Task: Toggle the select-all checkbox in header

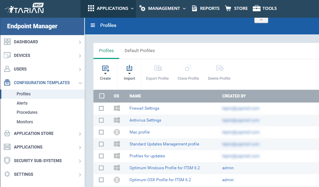Action: point(102,96)
